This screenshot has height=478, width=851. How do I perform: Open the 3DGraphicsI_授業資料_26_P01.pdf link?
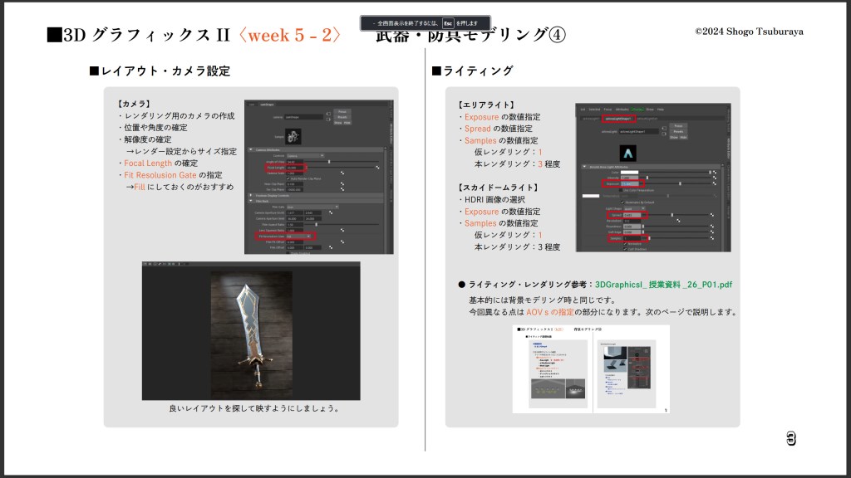[663, 285]
